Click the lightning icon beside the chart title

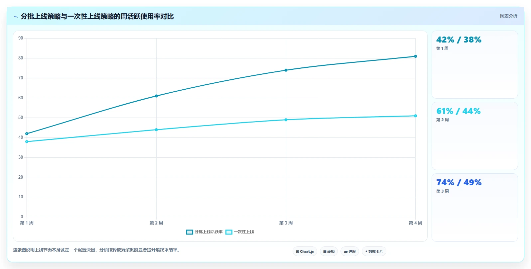point(16,17)
